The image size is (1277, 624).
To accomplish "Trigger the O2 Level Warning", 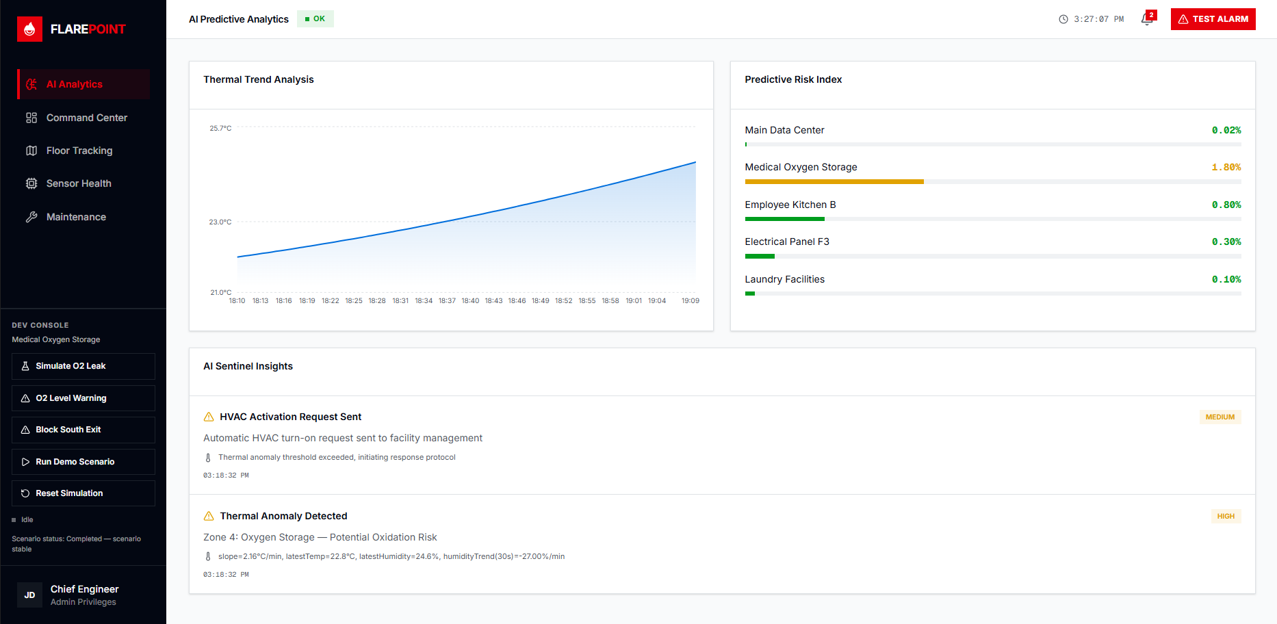I will [83, 398].
